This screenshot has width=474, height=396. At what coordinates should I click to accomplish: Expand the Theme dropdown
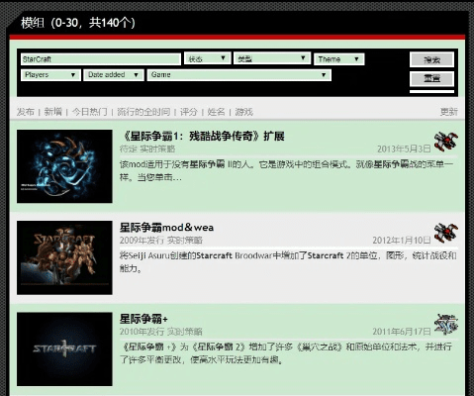point(339,59)
